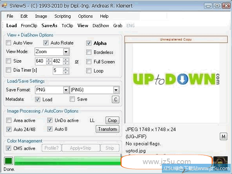This screenshot has height=174, width=232.
Task: Click the ENG language toolbar item
Action: coord(130,26)
